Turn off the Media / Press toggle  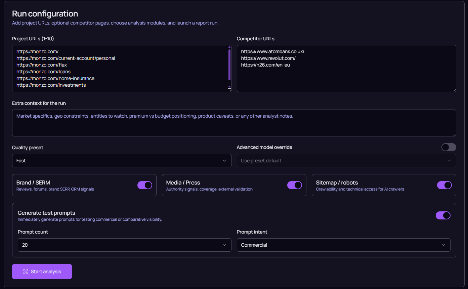tap(295, 185)
